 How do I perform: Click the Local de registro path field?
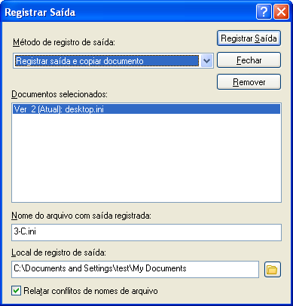click(135, 269)
